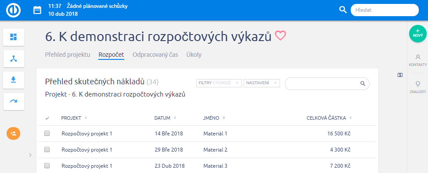Switch to Úkoly tab
Viewport: 428px width, 173px height.
[194, 55]
